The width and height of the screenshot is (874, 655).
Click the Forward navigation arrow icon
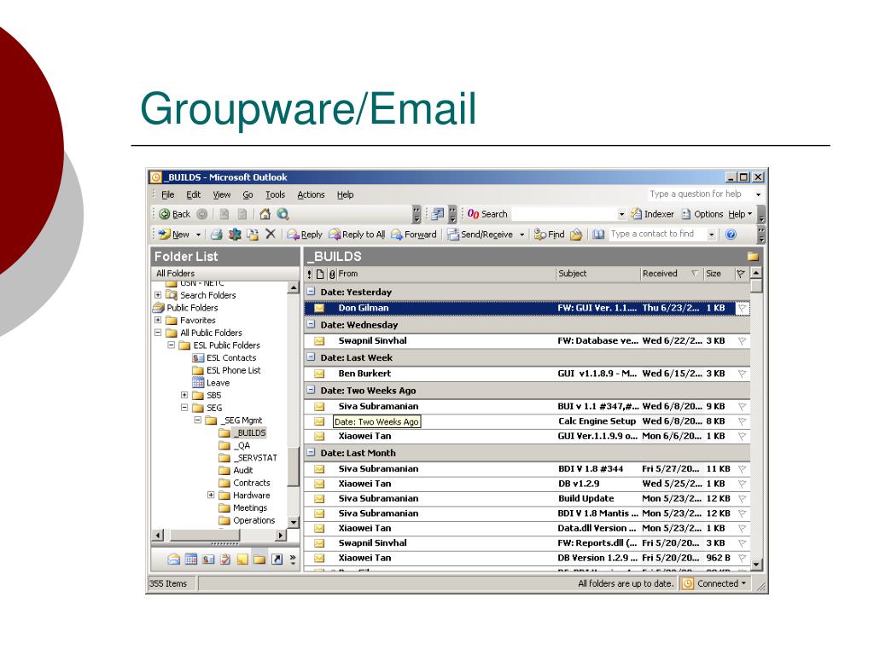(x=201, y=214)
